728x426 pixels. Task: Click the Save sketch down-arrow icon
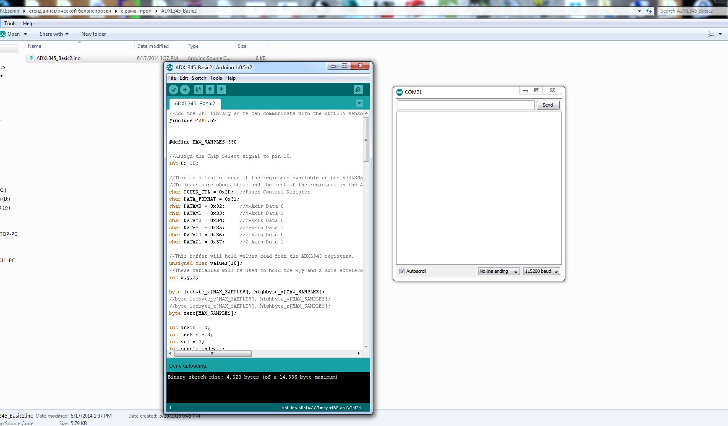pos(221,89)
